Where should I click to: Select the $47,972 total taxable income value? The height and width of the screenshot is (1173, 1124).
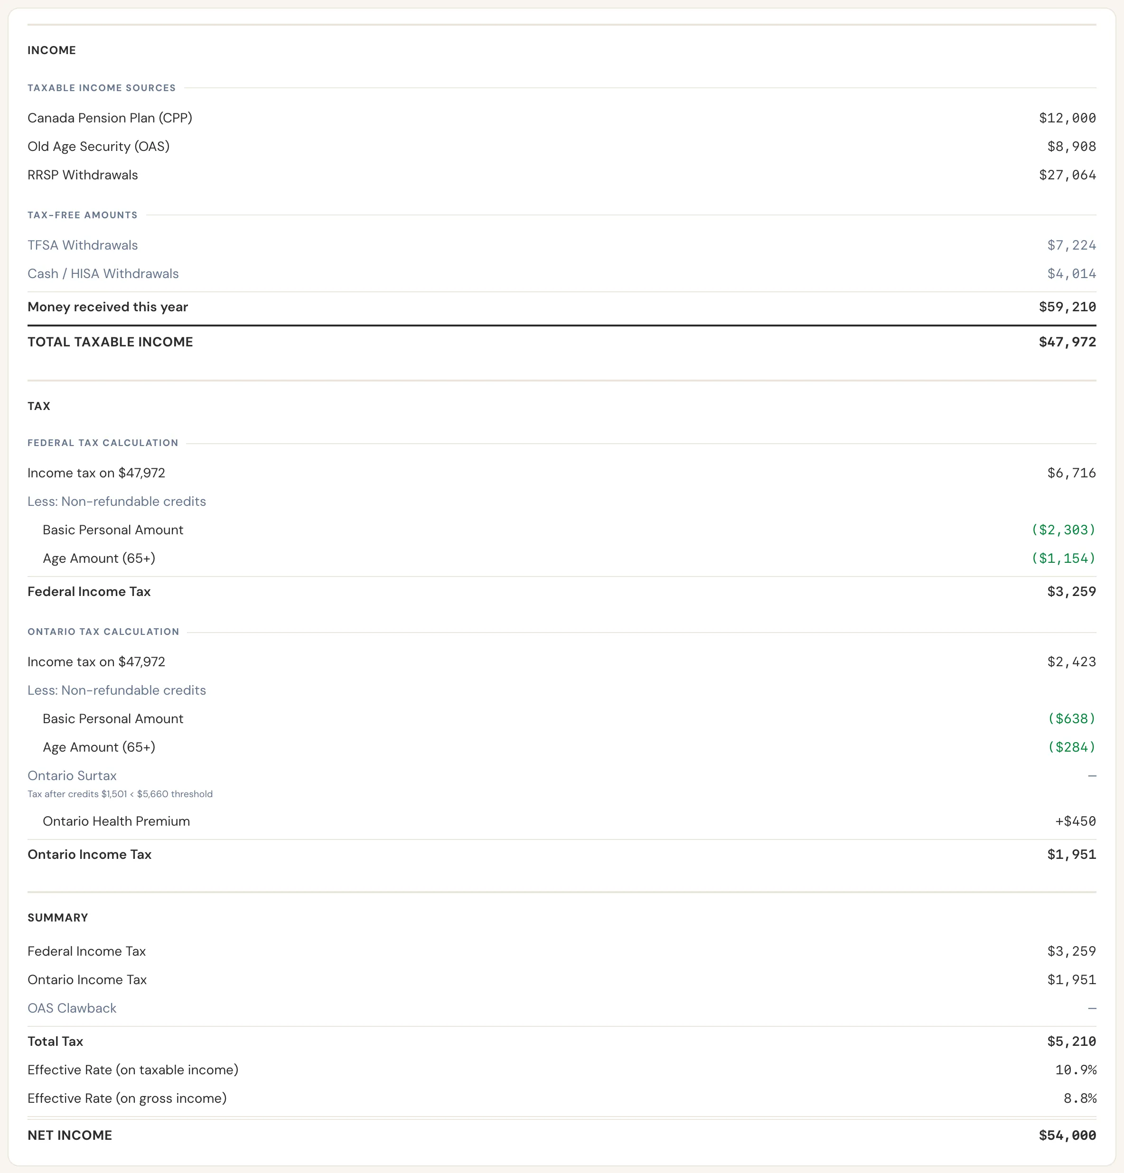1067,342
